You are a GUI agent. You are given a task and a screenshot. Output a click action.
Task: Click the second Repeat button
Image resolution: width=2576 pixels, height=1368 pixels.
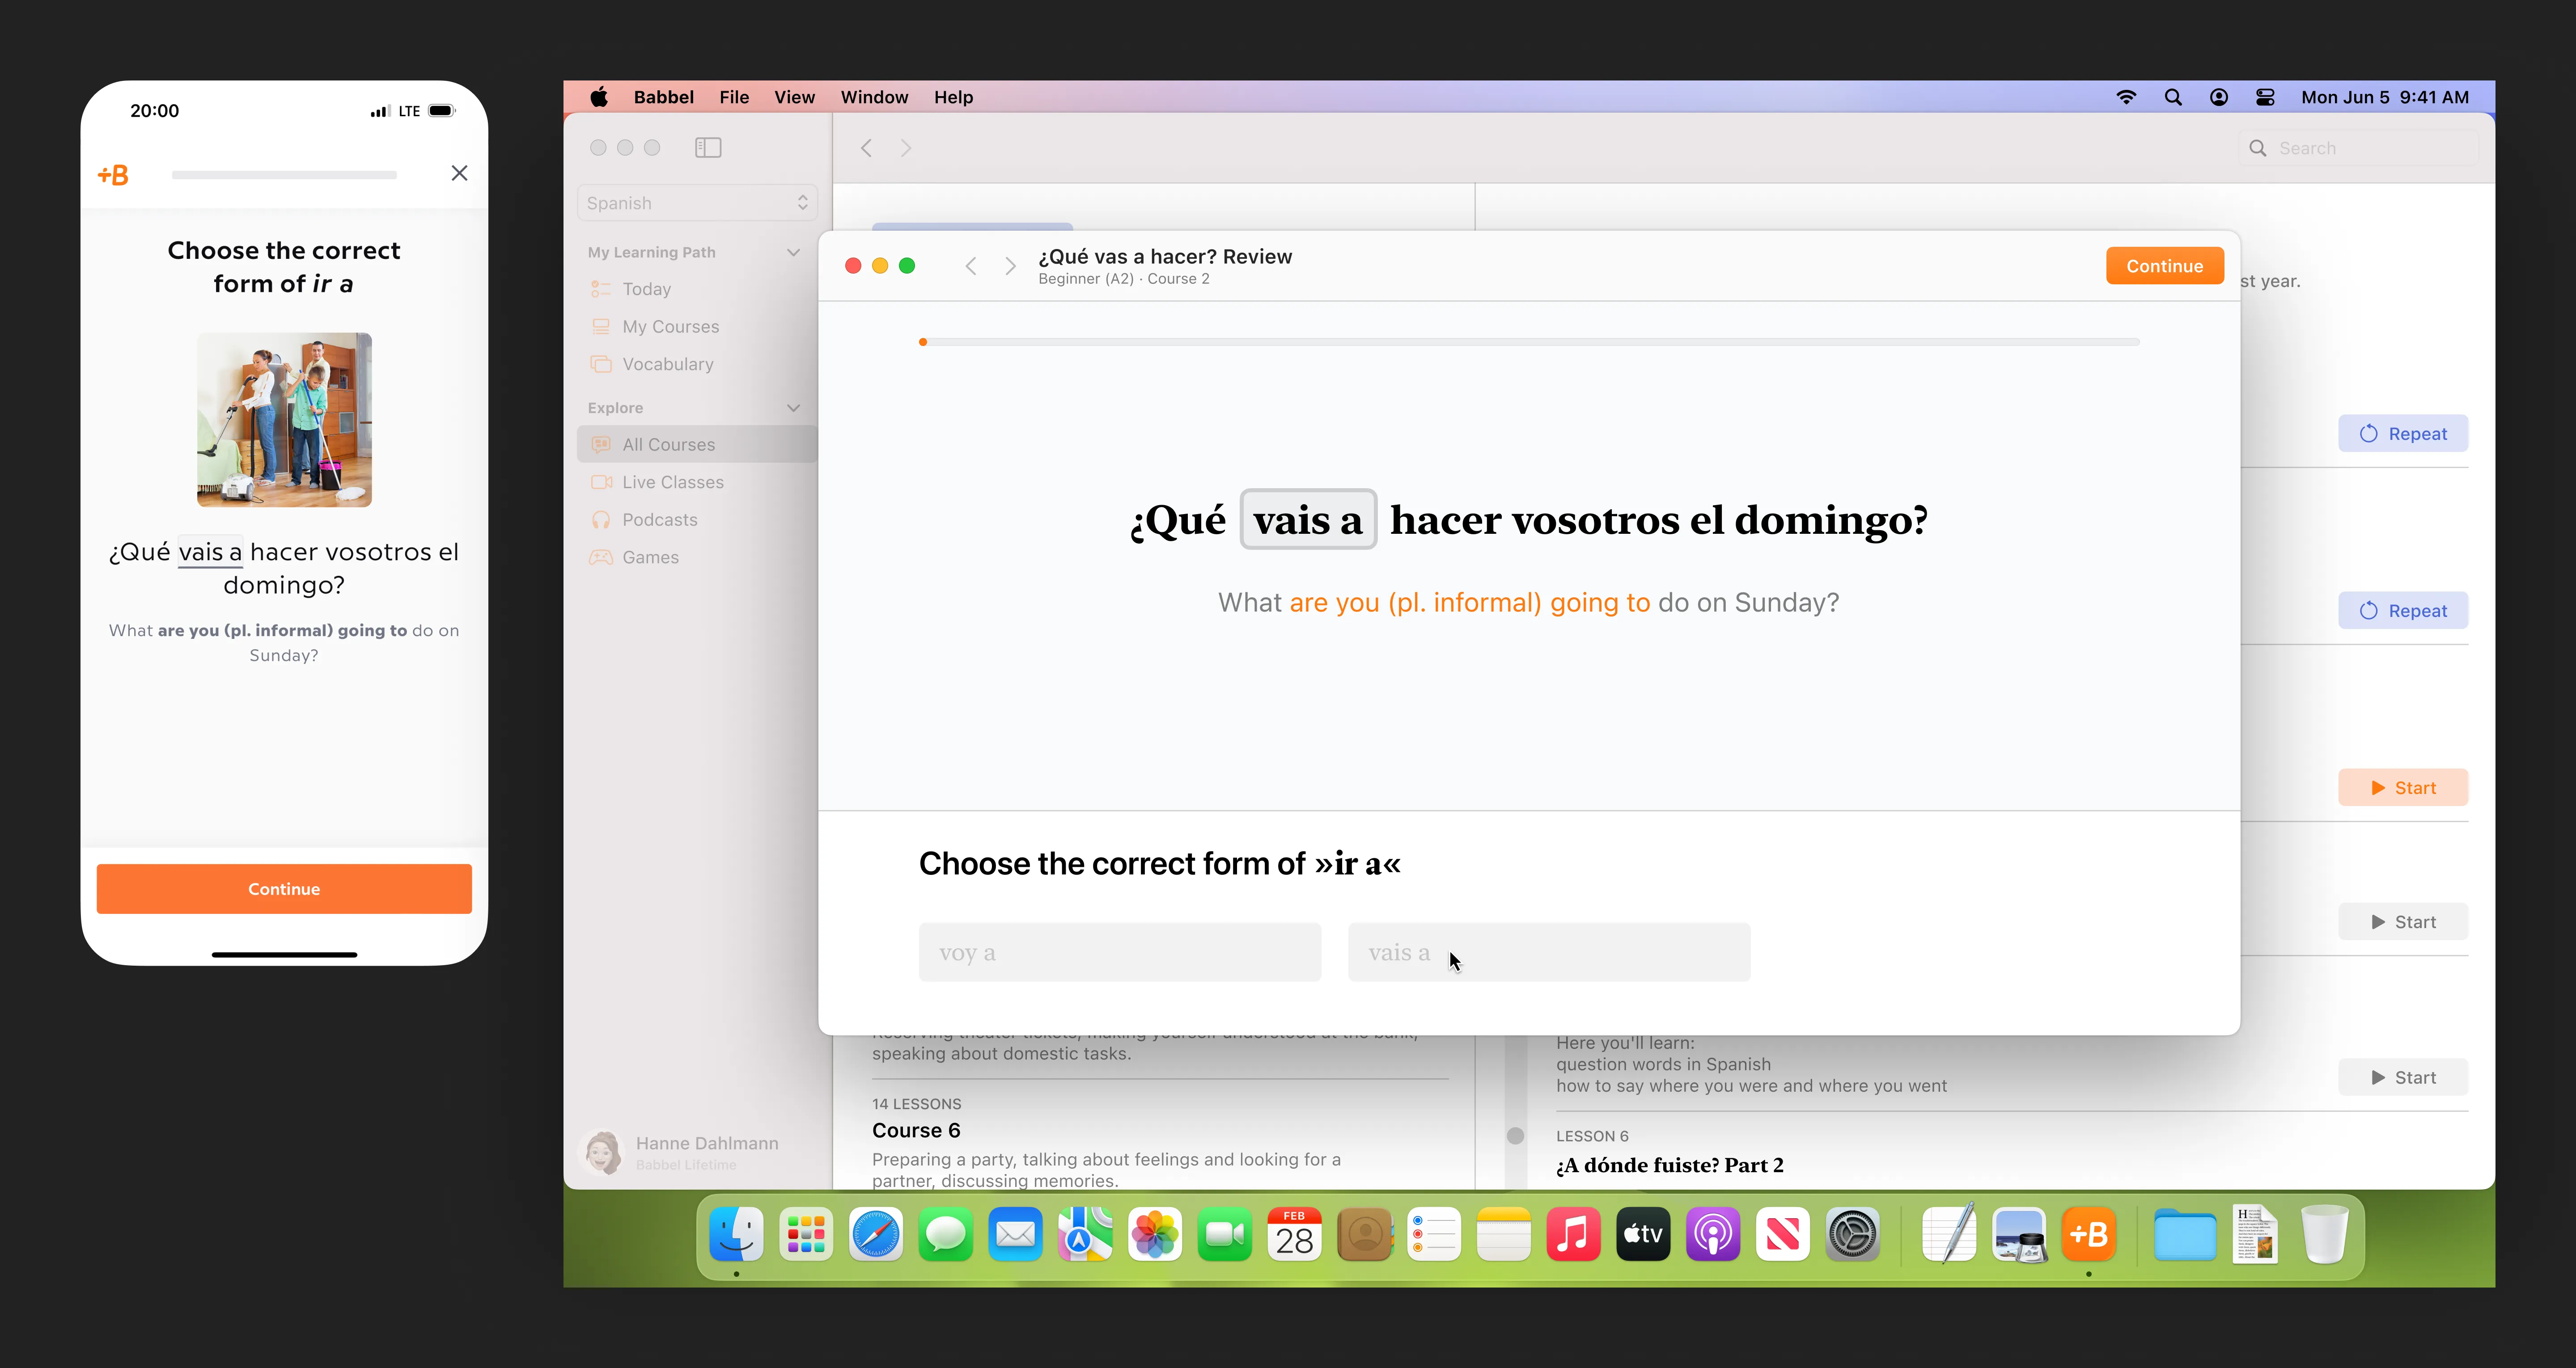pos(2402,611)
